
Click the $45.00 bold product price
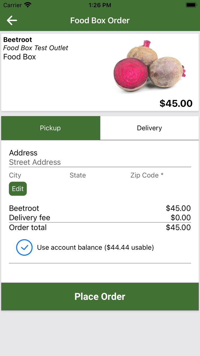[176, 103]
